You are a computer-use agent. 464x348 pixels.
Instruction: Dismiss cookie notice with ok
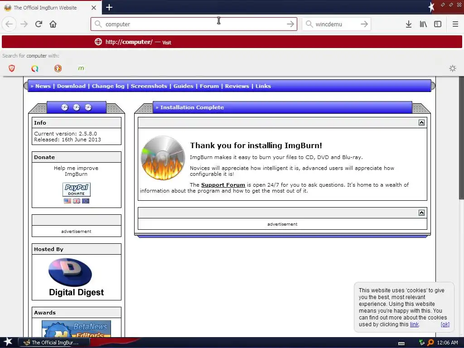tap(445, 324)
